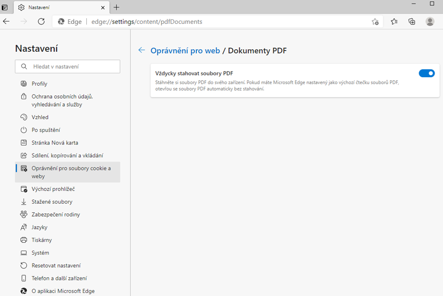443x296 pixels.
Task: Open O aplikaci Microsoft Edge section
Action: tap(68, 291)
